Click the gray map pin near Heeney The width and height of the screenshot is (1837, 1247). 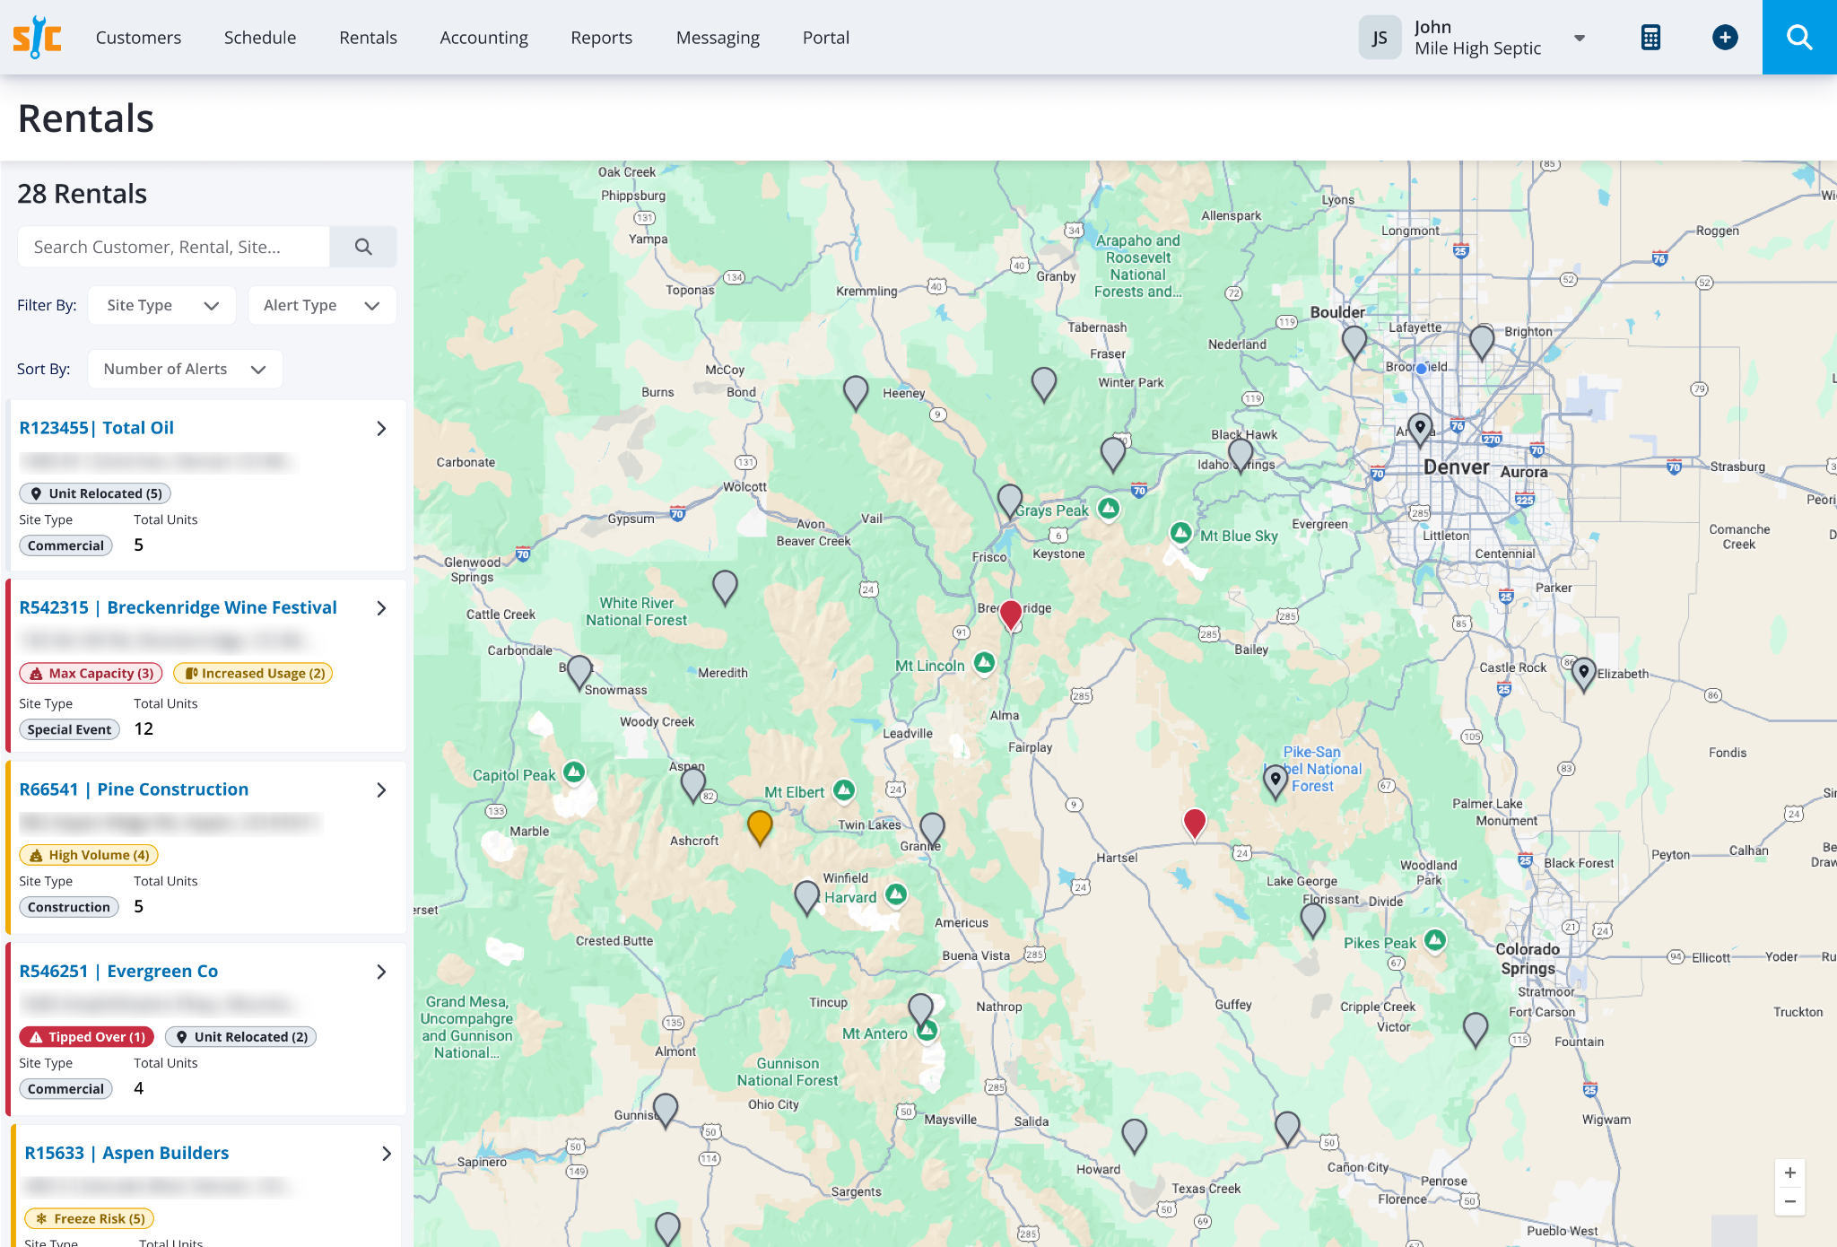[856, 392]
